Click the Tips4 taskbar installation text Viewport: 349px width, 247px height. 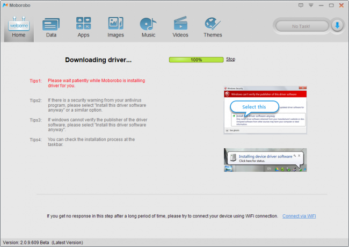pos(91,142)
